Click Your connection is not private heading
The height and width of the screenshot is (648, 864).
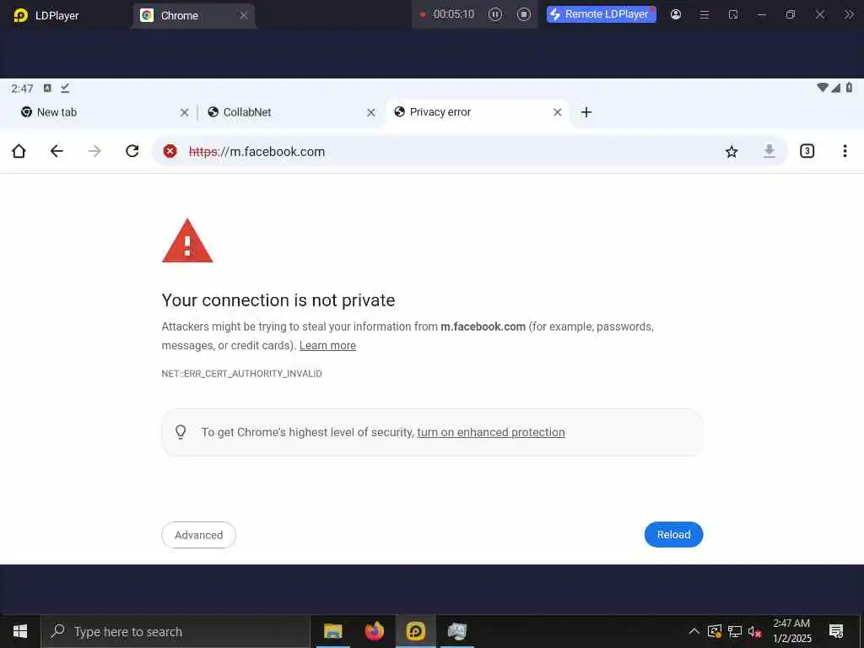coord(278,300)
